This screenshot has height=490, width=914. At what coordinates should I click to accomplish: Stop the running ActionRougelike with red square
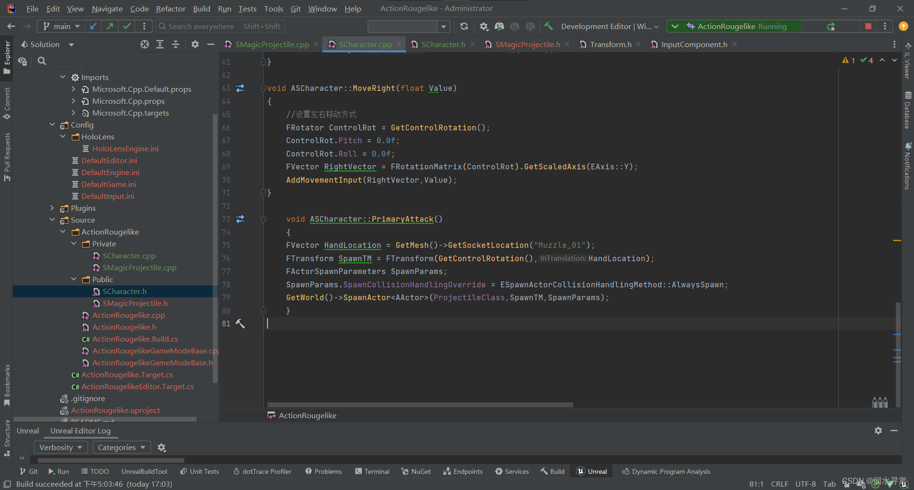(867, 26)
